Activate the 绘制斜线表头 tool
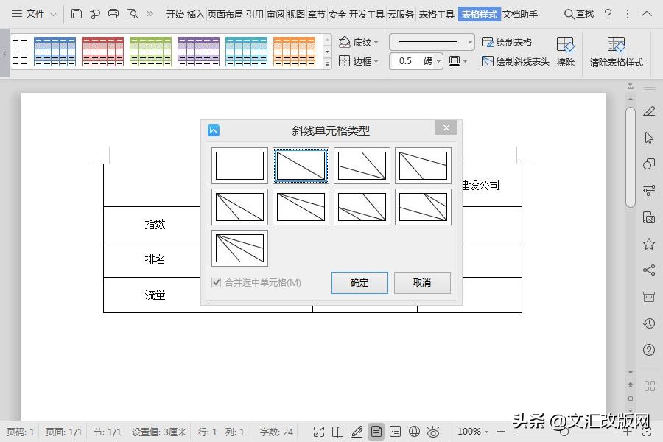 tap(521, 61)
